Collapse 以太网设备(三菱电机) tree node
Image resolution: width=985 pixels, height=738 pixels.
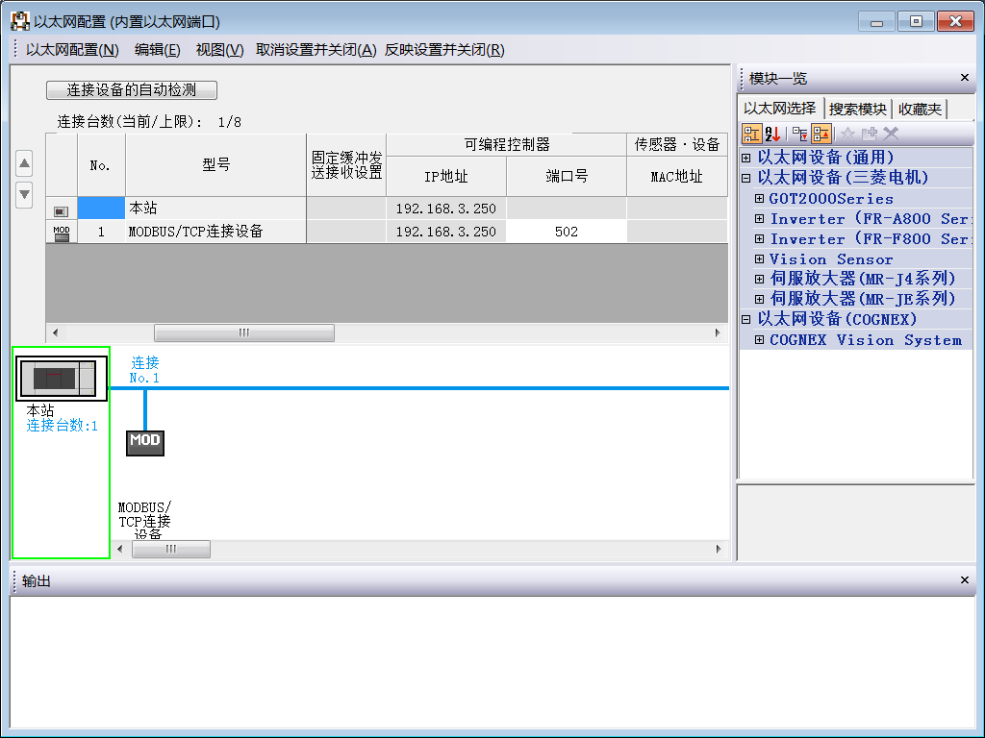746,178
